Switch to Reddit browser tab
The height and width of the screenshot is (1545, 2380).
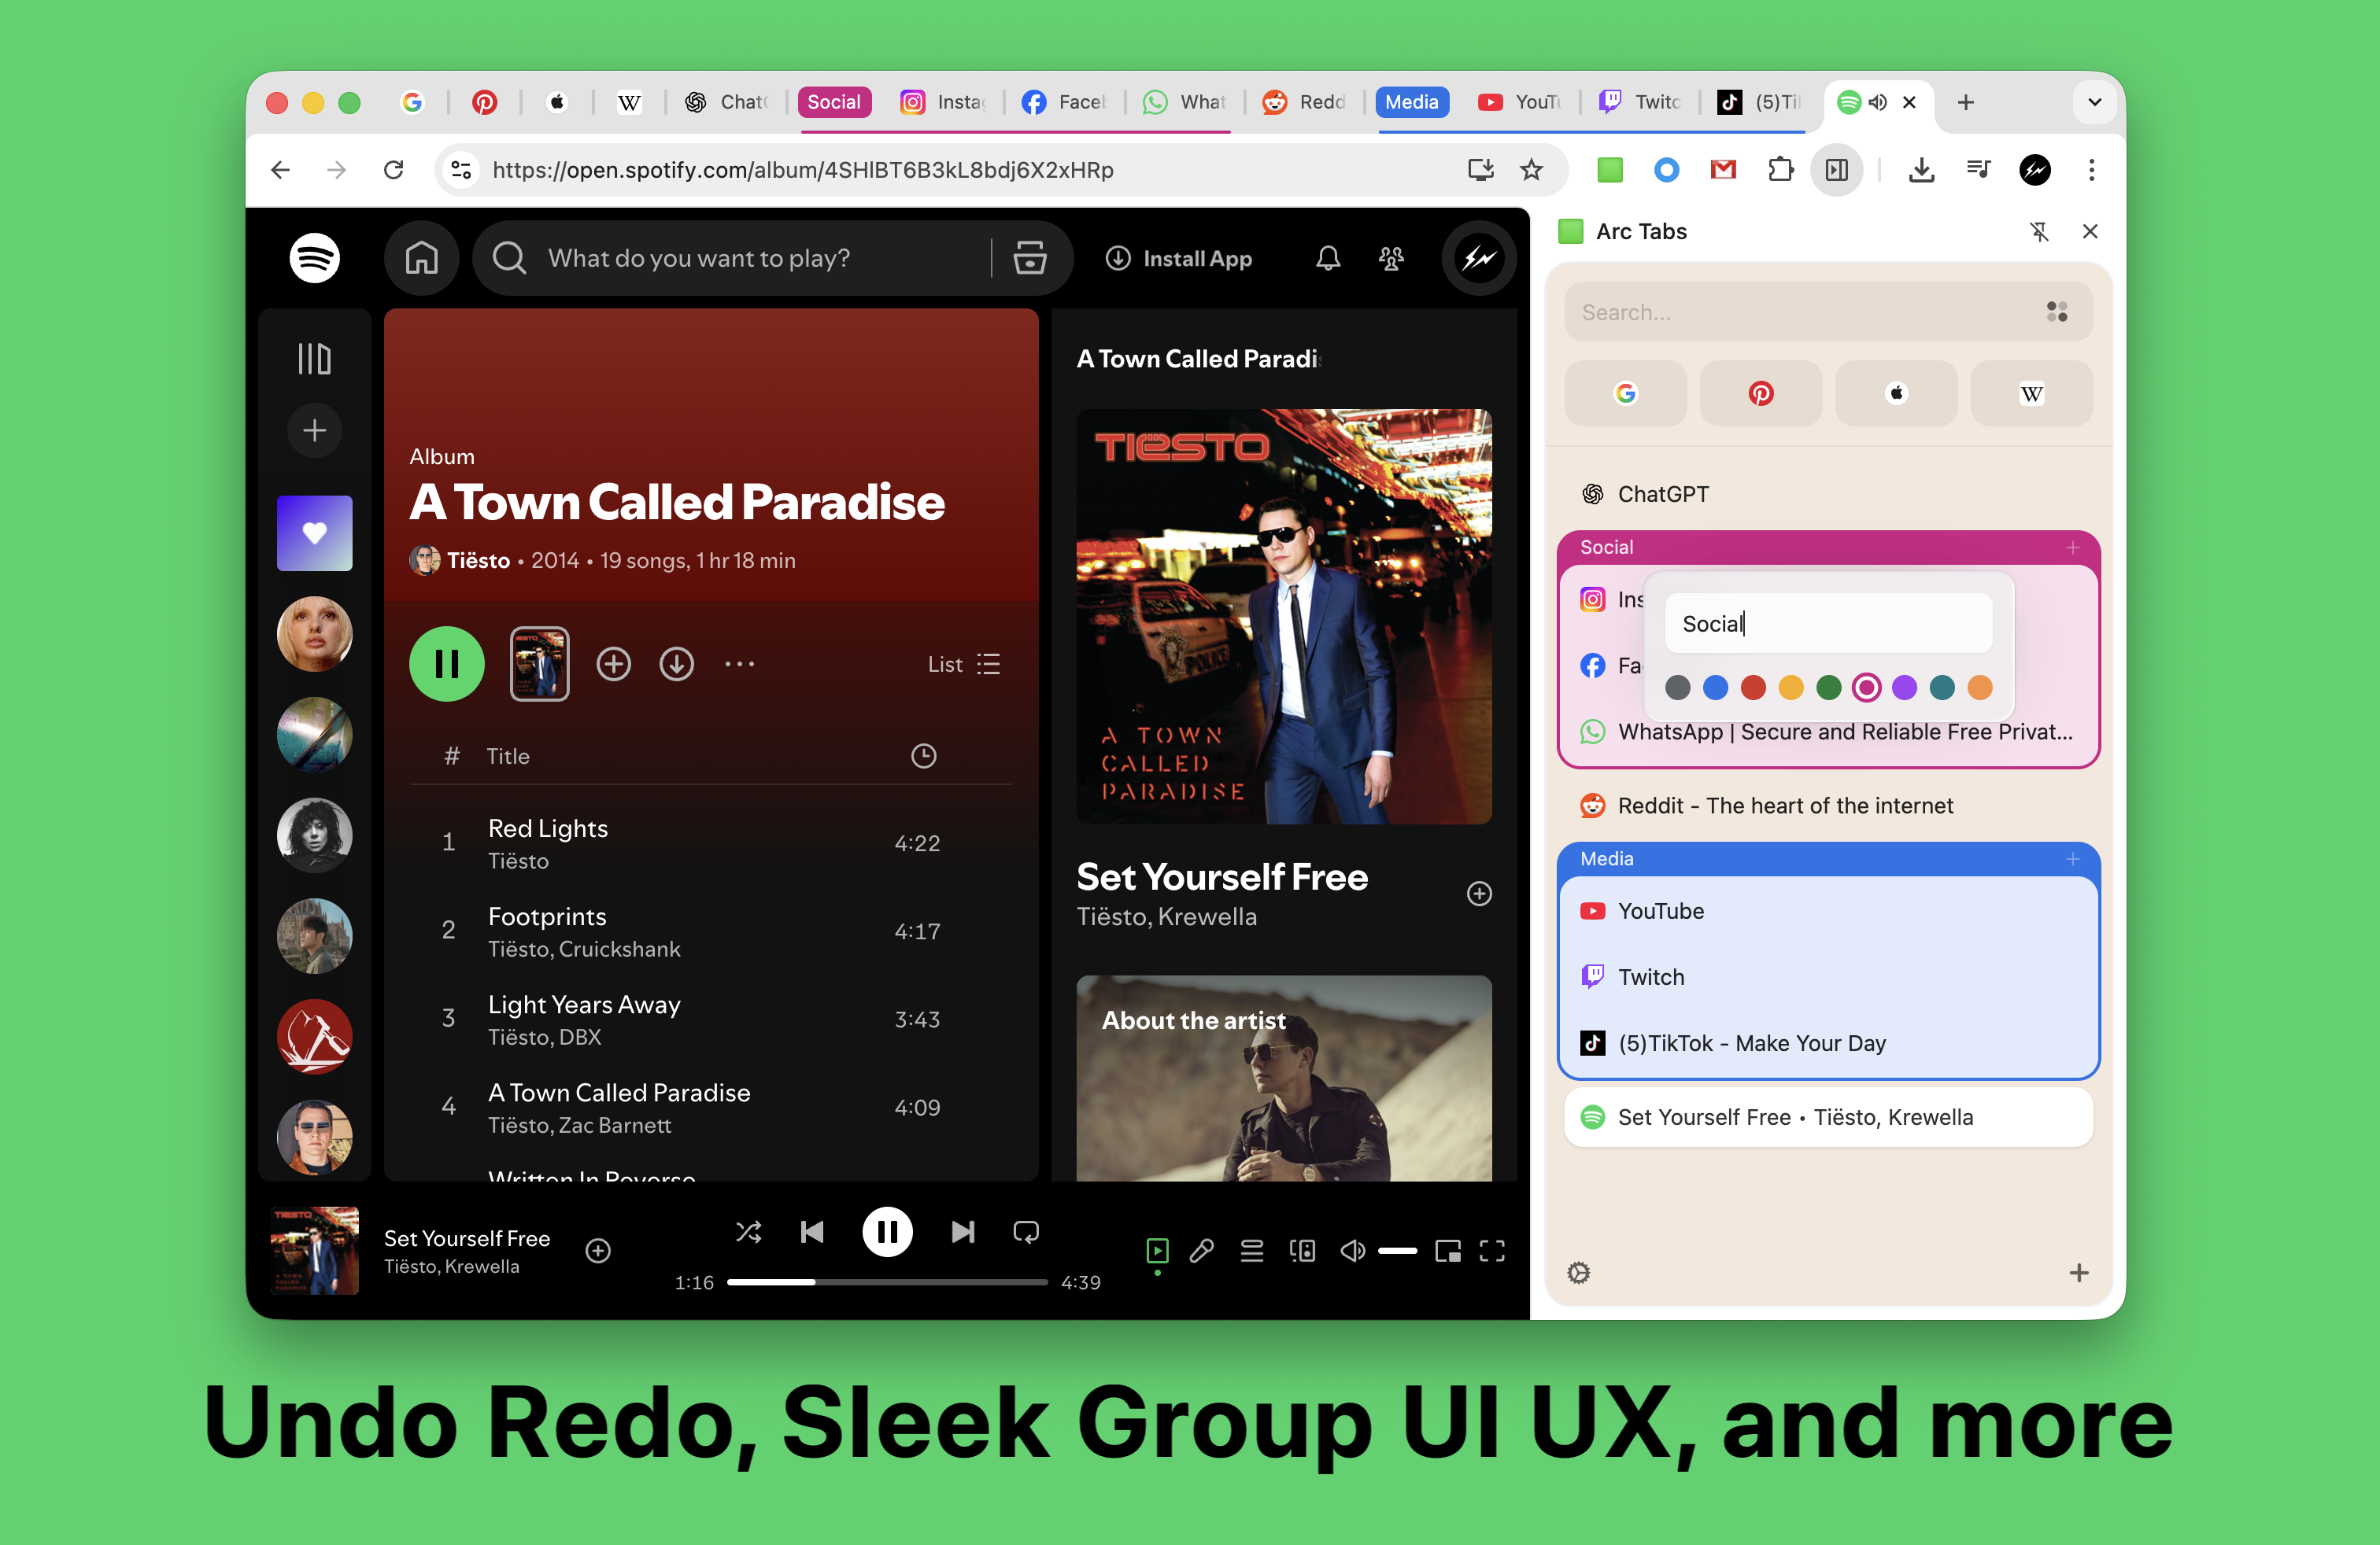1304,102
